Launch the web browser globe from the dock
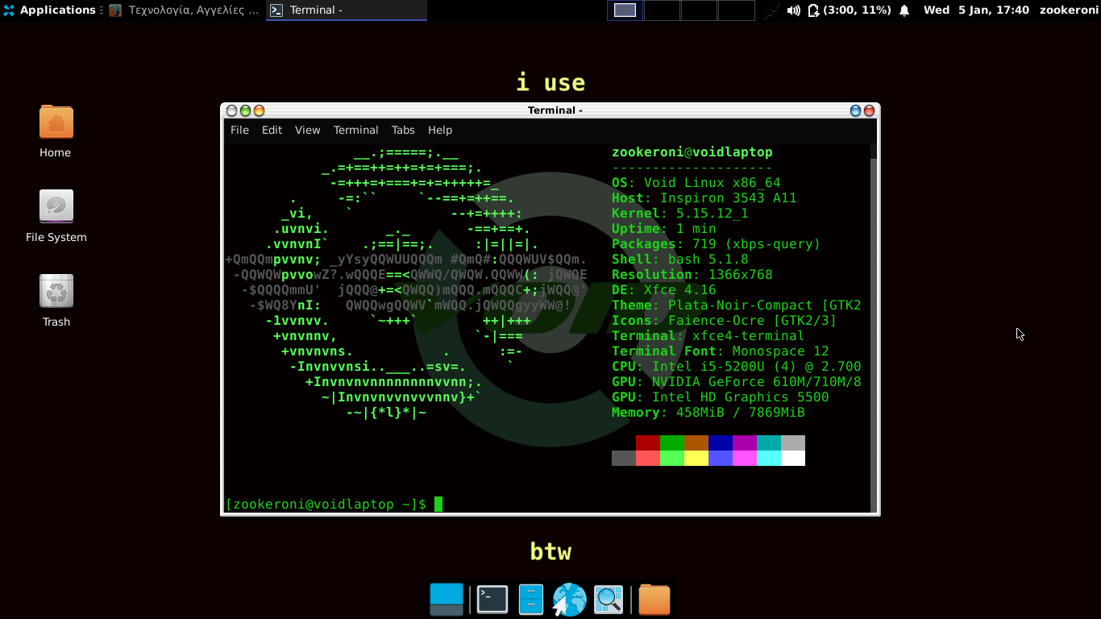The height and width of the screenshot is (619, 1101). (x=569, y=599)
